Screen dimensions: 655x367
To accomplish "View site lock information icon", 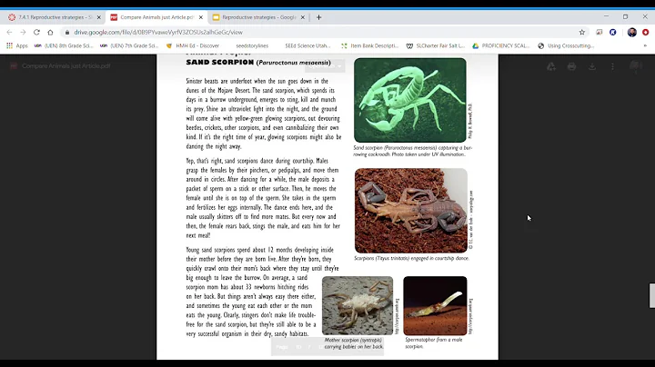I will pos(67,32).
